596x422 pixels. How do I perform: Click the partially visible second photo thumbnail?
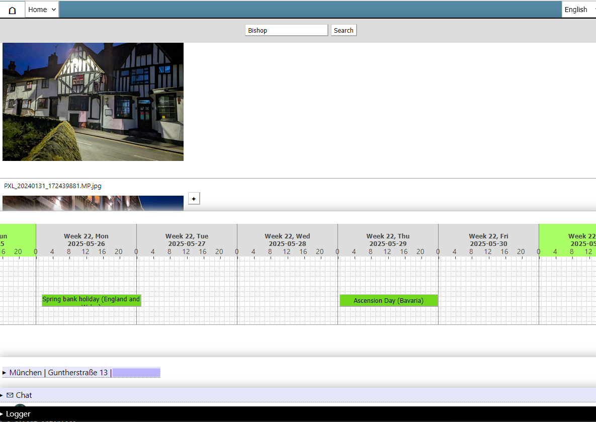(93, 203)
